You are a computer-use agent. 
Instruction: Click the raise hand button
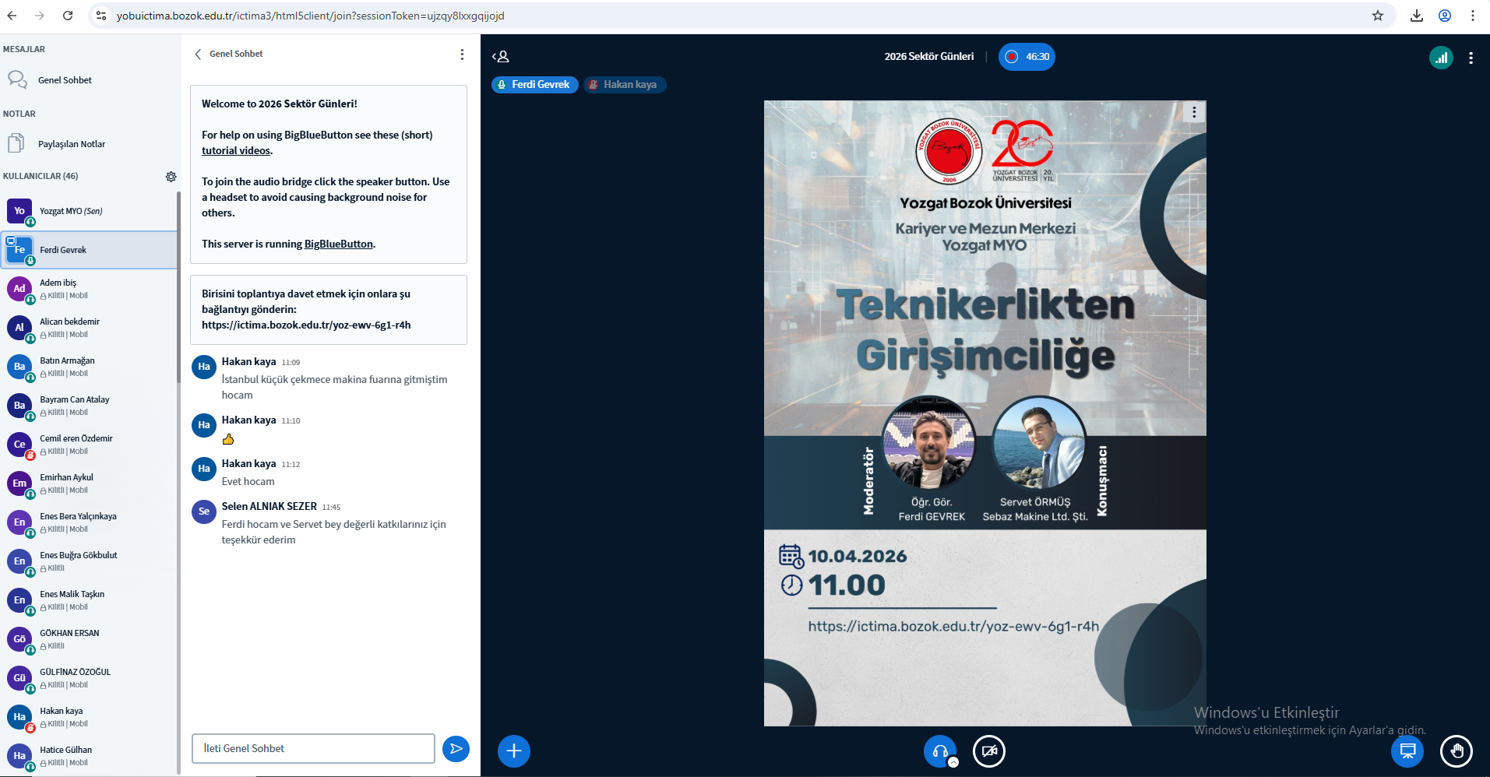1456,751
